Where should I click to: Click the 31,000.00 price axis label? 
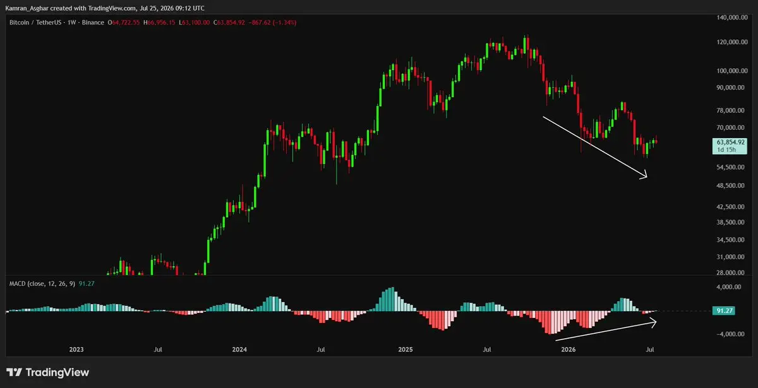(x=730, y=257)
